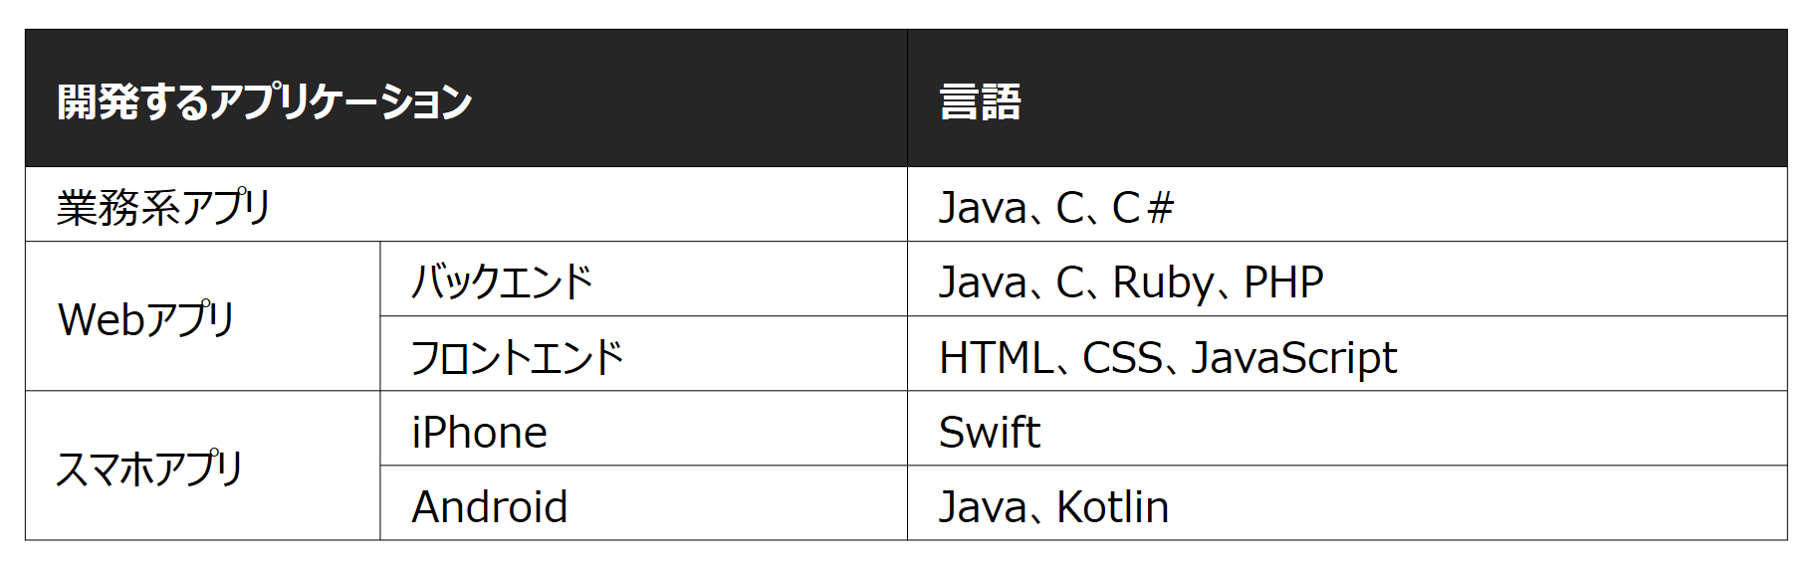The width and height of the screenshot is (1817, 561).
Task: Click C# in the business app row
Action: point(1143,208)
